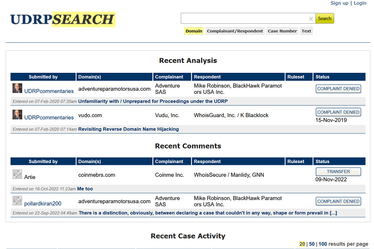Click 'Ruleset' header in Recent Comments table

point(299,162)
